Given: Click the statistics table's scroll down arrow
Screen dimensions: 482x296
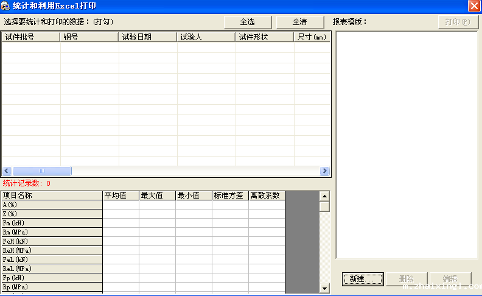Looking at the screenshot, I should pyautogui.click(x=324, y=288).
